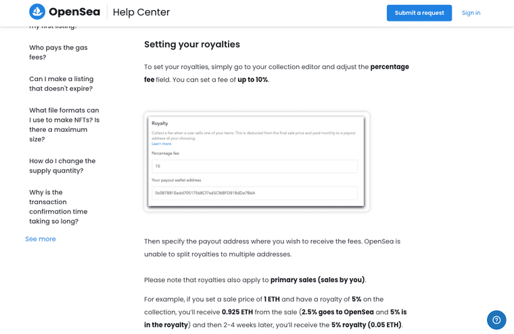Open 'Why is the transaction confirmation time' article
This screenshot has width=514, height=334.
pos(58,206)
